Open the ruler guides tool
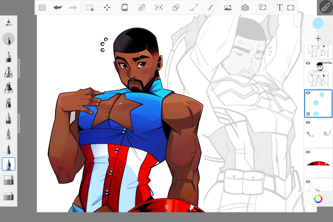Screen dimensions: 333x222 (x=142, y=7)
